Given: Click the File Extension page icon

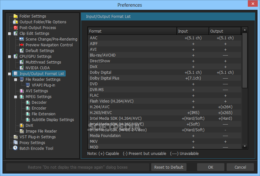Looking at the screenshot, I should click(x=28, y=114).
